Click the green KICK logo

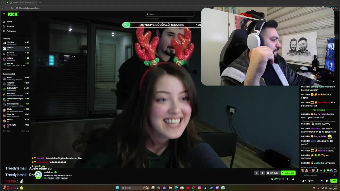tap(13, 14)
